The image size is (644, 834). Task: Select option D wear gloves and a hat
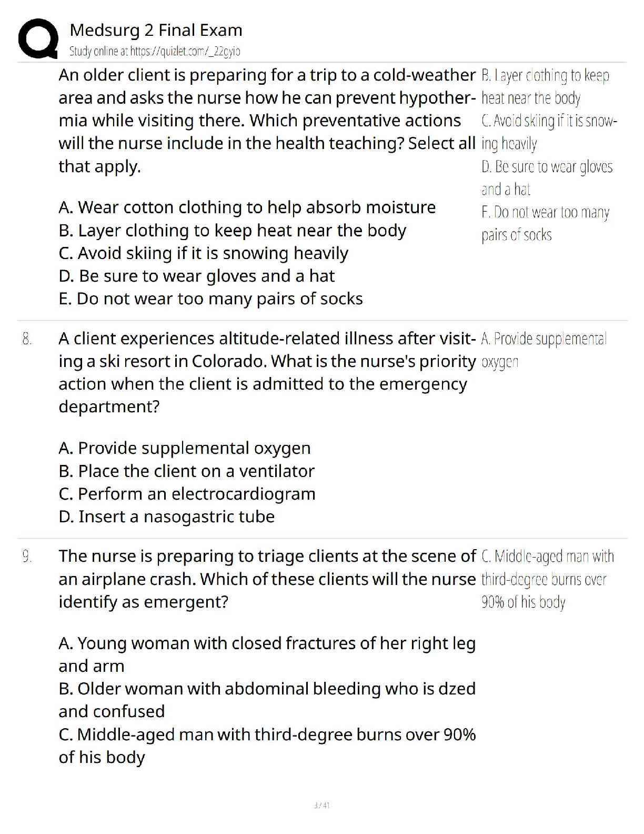196,276
